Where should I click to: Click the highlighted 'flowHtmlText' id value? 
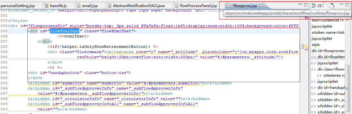pos(65,31)
